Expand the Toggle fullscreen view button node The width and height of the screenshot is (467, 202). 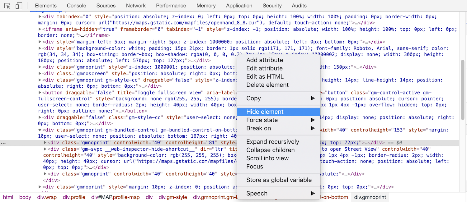tap(40, 93)
